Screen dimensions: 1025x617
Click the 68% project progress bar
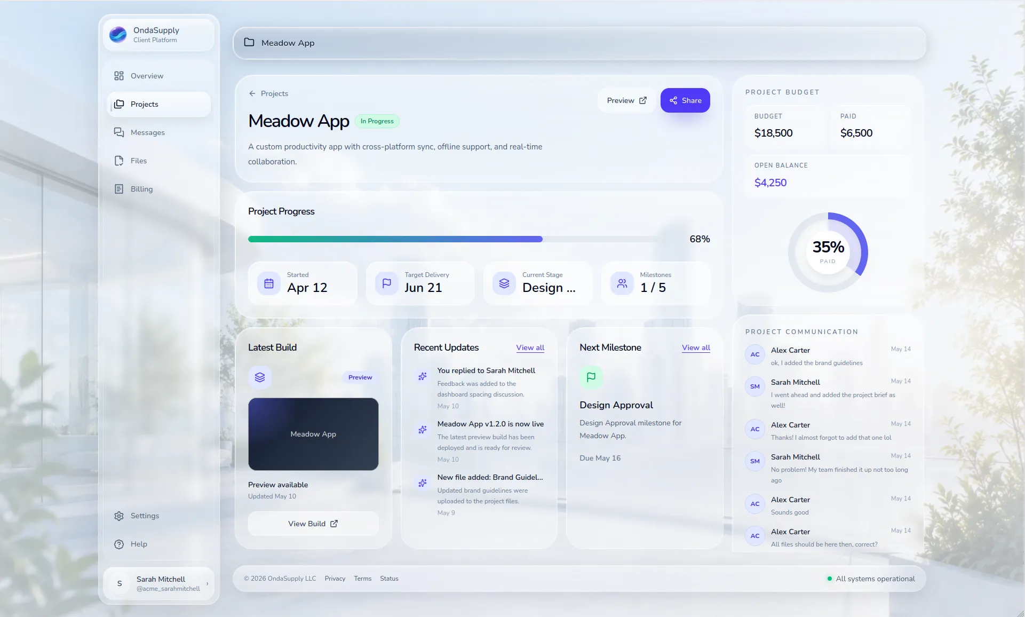pyautogui.click(x=464, y=239)
